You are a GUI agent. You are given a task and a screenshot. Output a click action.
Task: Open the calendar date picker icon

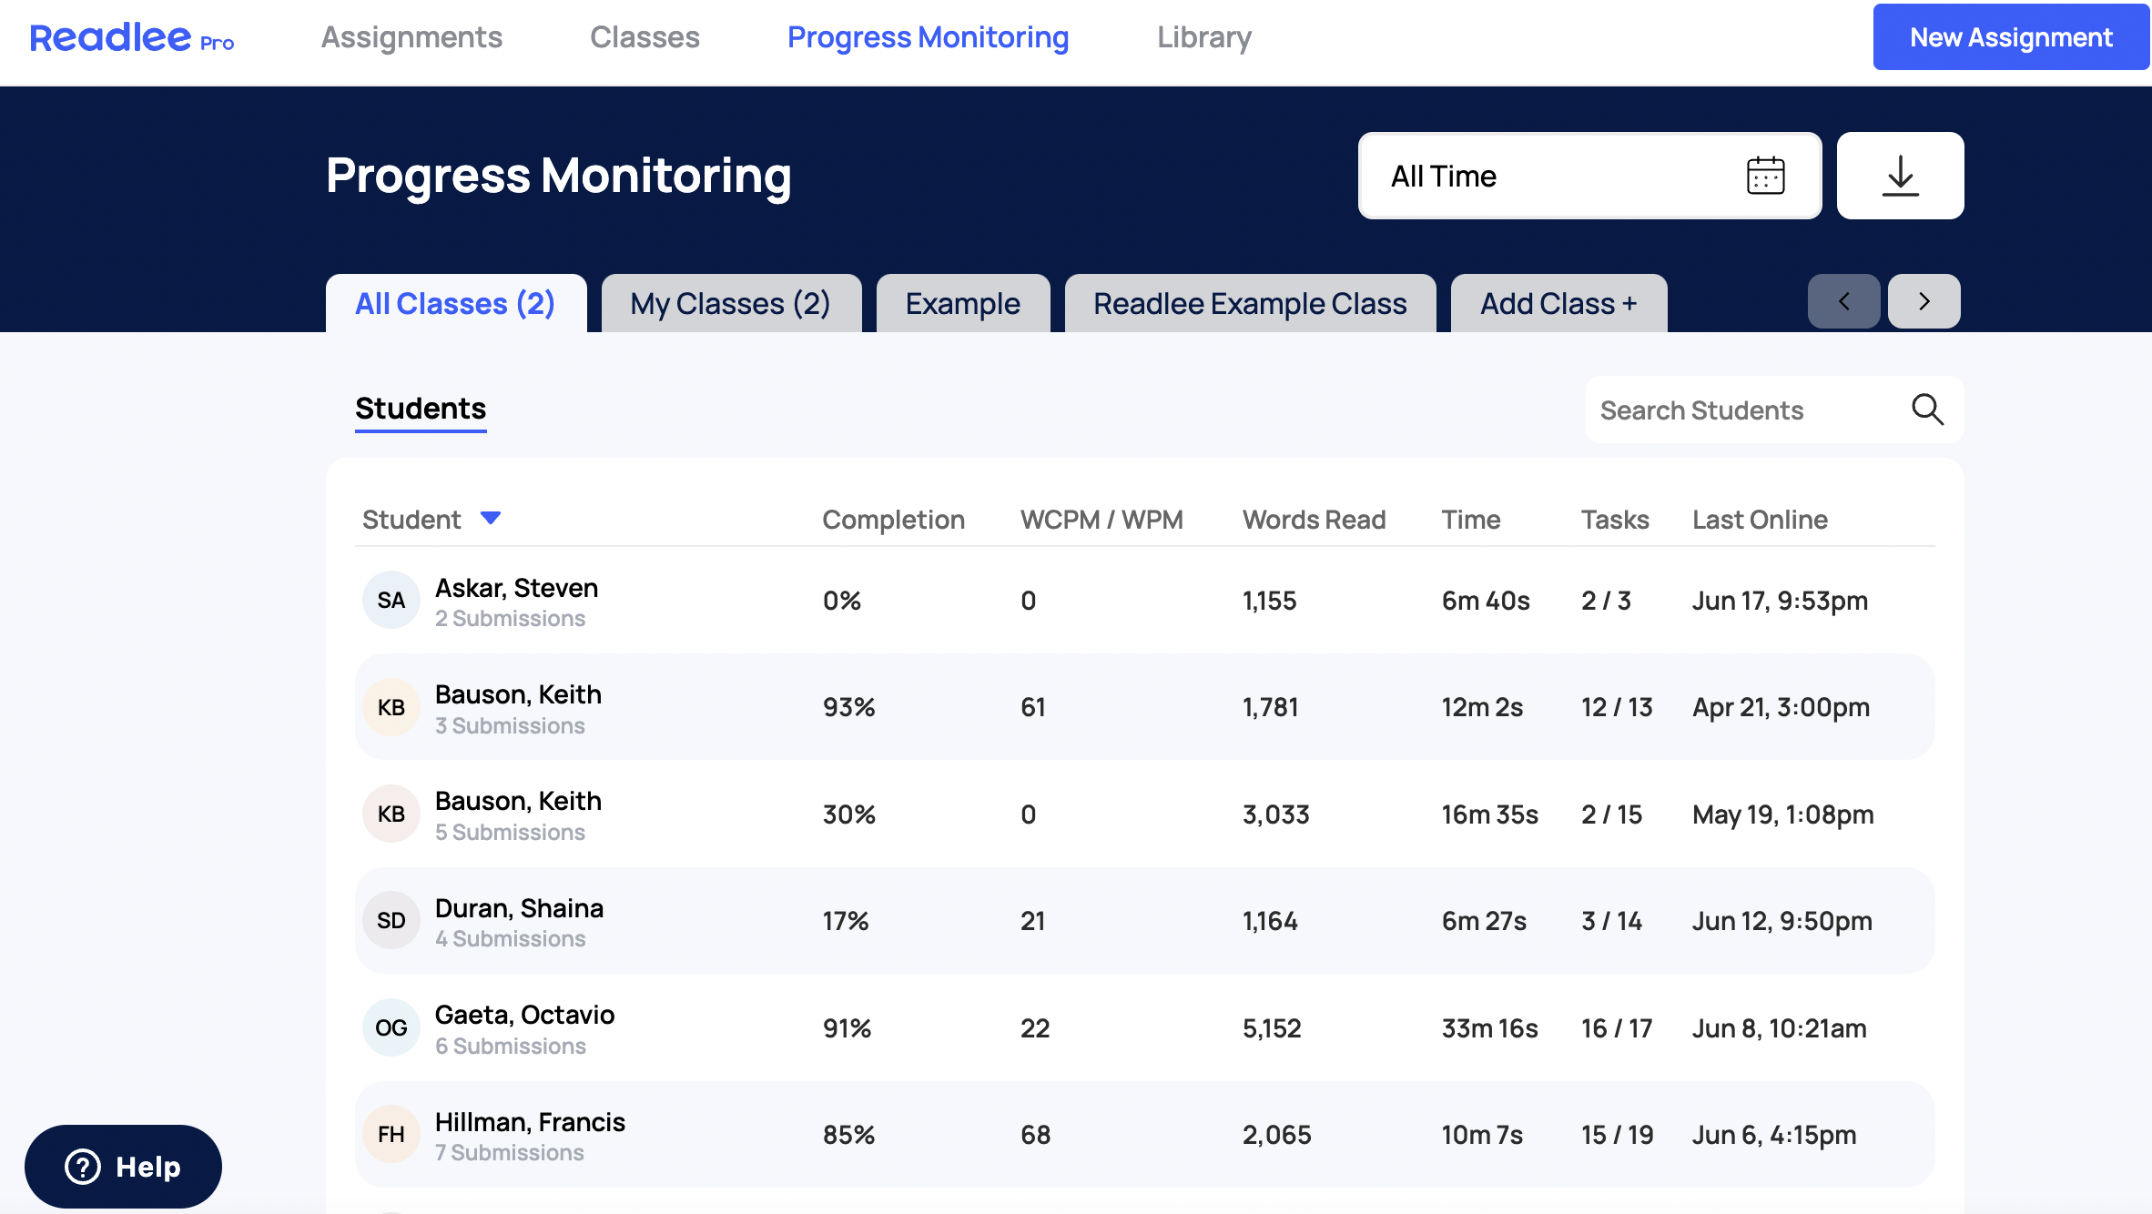[1765, 176]
